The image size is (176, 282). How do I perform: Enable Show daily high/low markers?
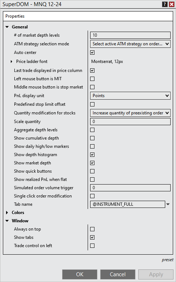coord(92,146)
